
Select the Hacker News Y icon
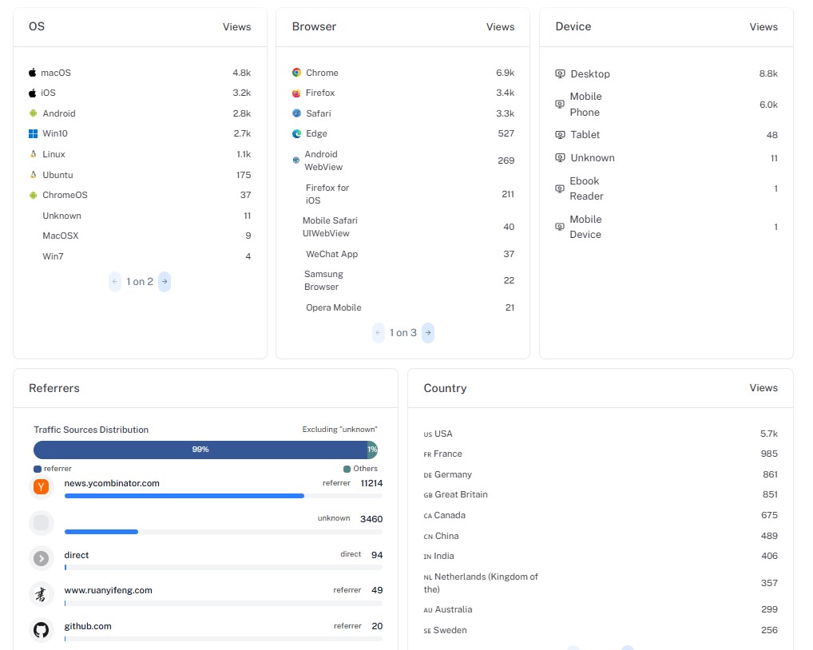pos(41,486)
